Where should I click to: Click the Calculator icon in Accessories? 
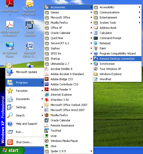pos(96,33)
